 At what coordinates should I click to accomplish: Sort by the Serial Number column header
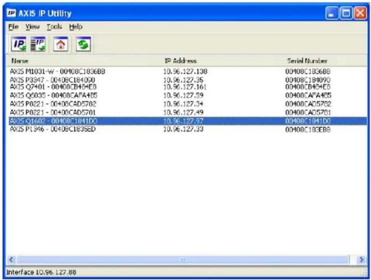(307, 61)
